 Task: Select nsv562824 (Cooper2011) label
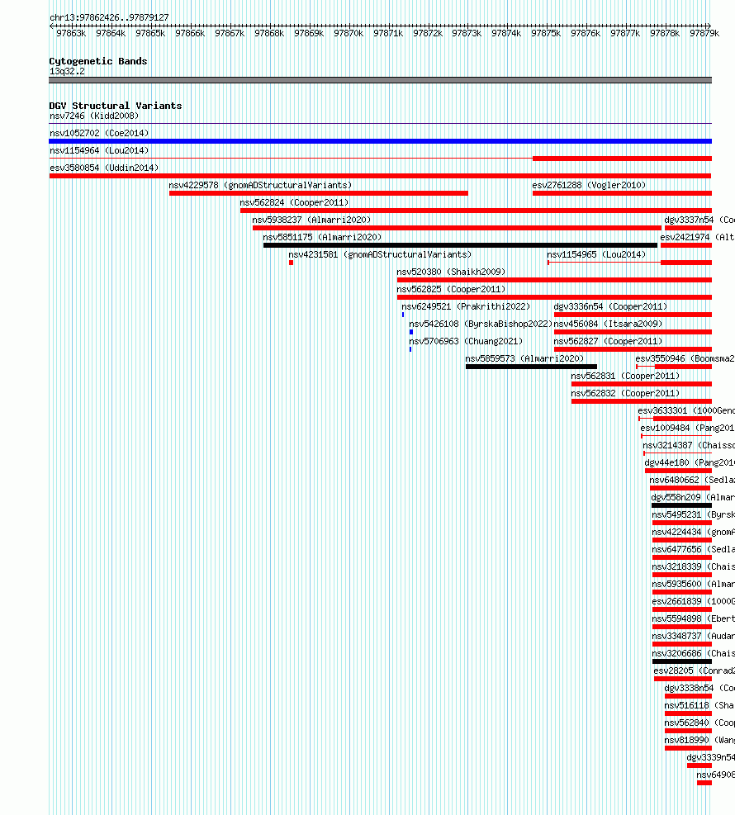294,202
